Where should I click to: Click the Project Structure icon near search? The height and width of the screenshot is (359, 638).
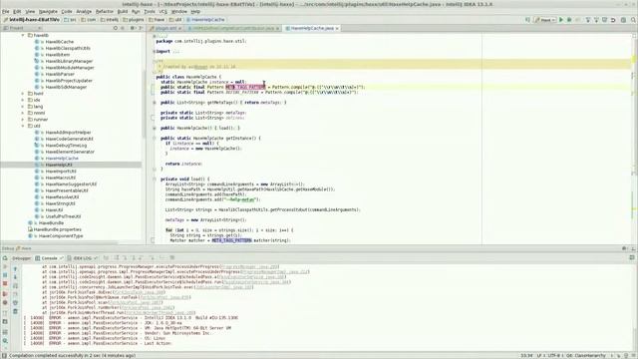pyautogui.click(x=623, y=20)
